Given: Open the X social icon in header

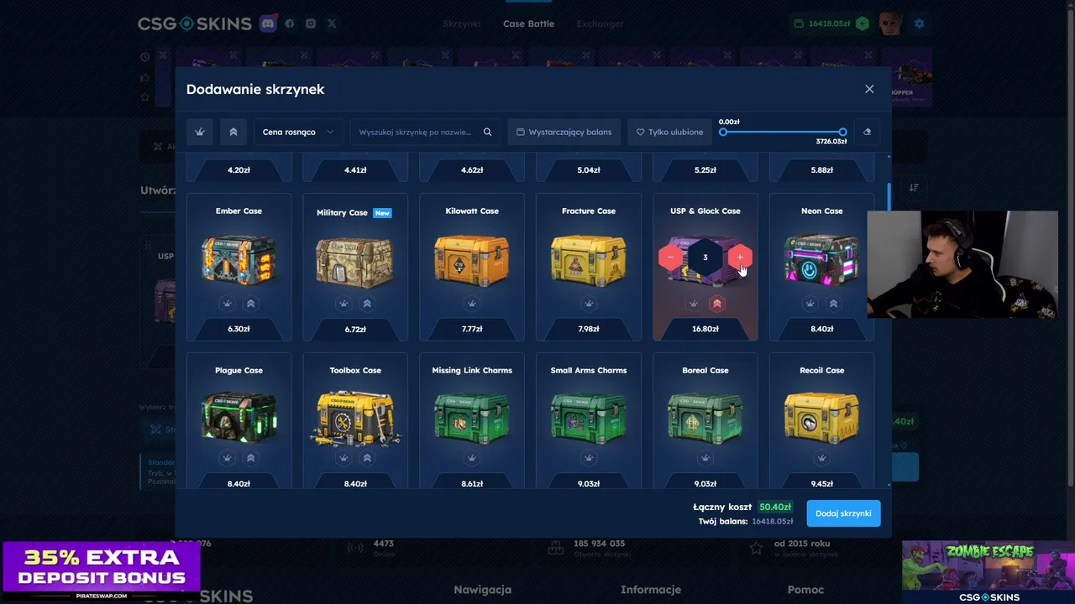Looking at the screenshot, I should click(332, 23).
